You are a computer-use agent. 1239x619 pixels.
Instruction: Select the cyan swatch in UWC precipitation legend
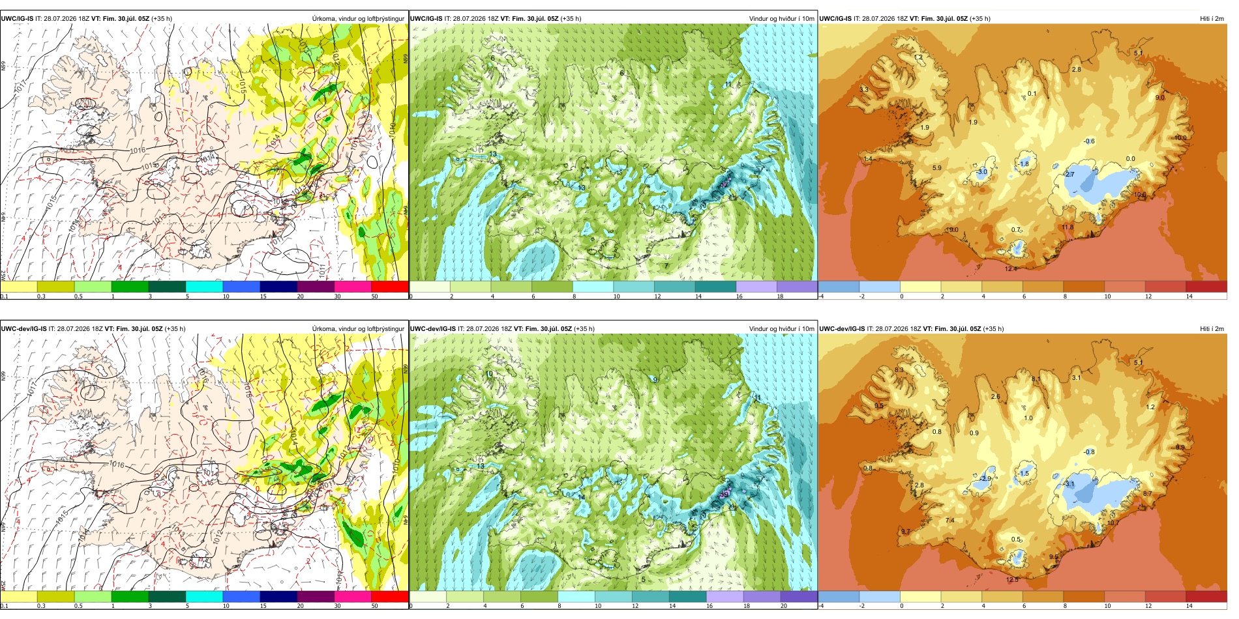(x=204, y=286)
